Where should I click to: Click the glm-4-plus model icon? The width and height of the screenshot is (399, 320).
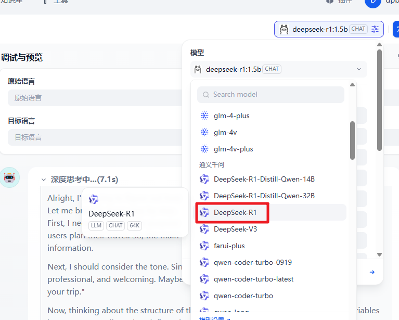pyautogui.click(x=204, y=116)
